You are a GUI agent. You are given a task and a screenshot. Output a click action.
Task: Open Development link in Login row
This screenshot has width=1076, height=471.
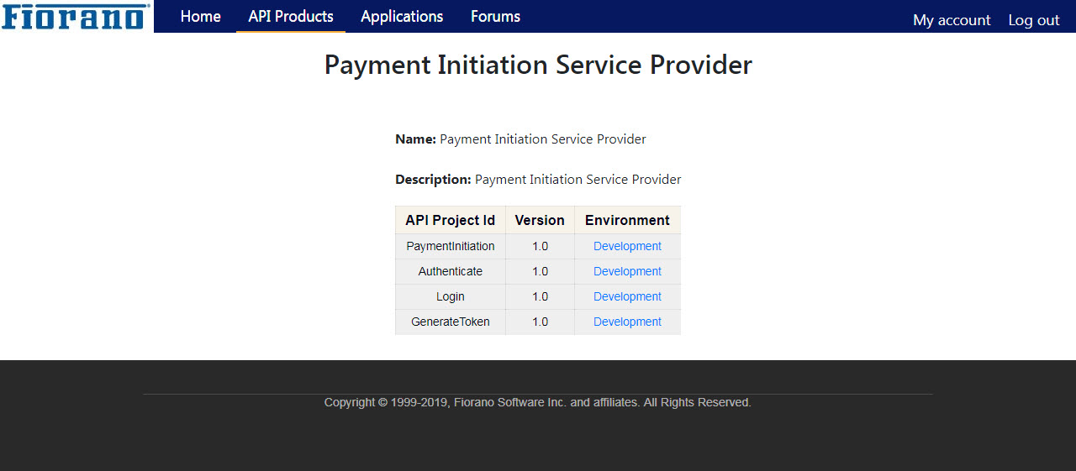point(627,296)
